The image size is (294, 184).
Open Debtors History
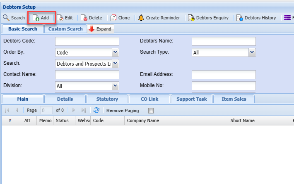(x=256, y=18)
